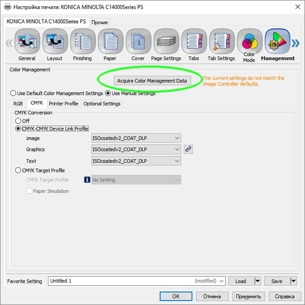Click the Save button
This screenshot has width=305, height=305.
coord(277,281)
